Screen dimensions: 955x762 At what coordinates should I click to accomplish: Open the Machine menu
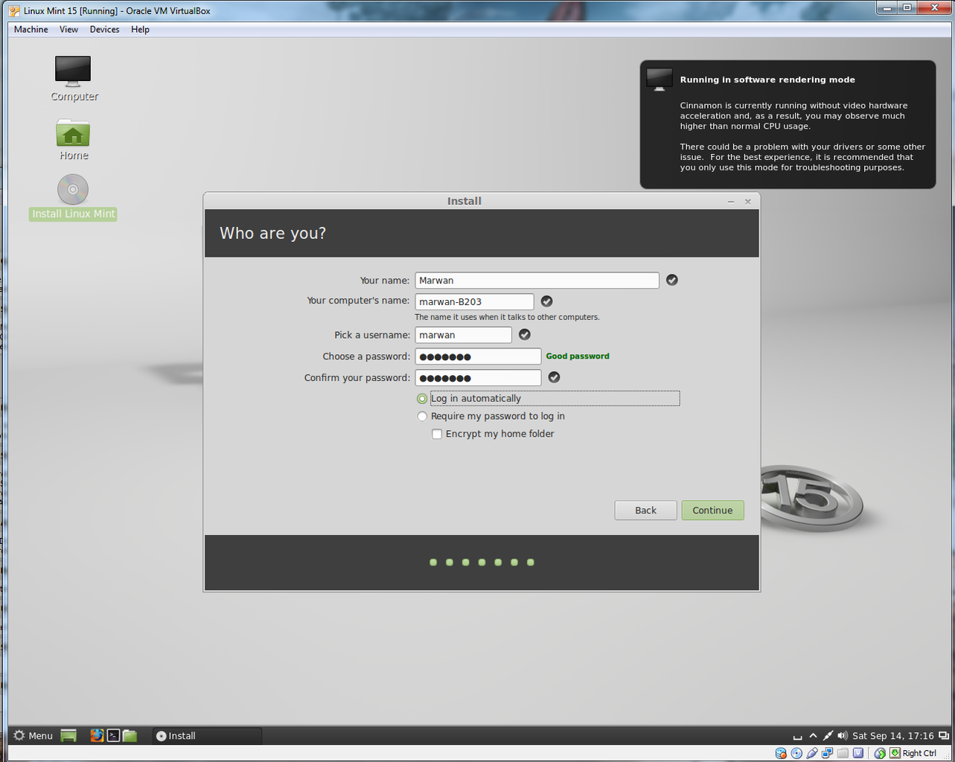(31, 29)
